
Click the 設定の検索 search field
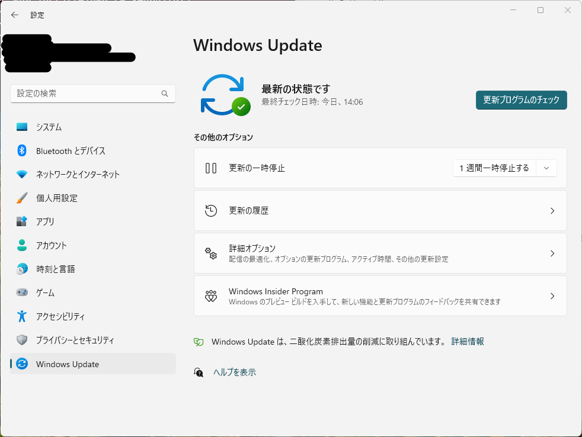click(x=93, y=94)
